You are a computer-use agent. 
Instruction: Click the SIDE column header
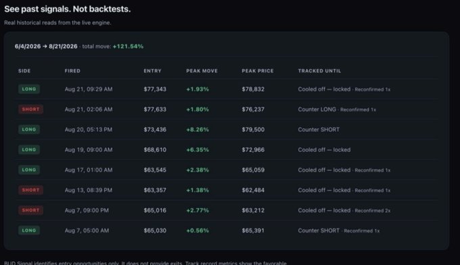[24, 71]
